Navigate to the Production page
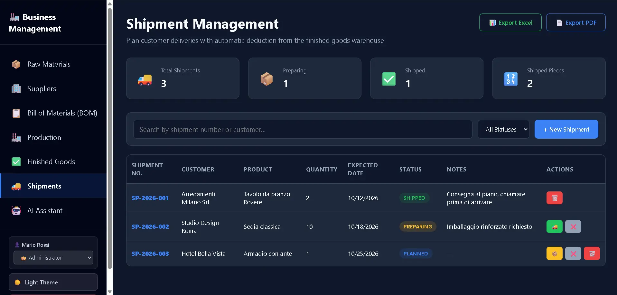Screen dimensions: 617x295 point(53,138)
